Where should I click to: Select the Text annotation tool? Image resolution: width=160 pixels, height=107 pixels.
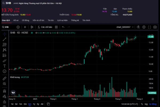(5, 66)
